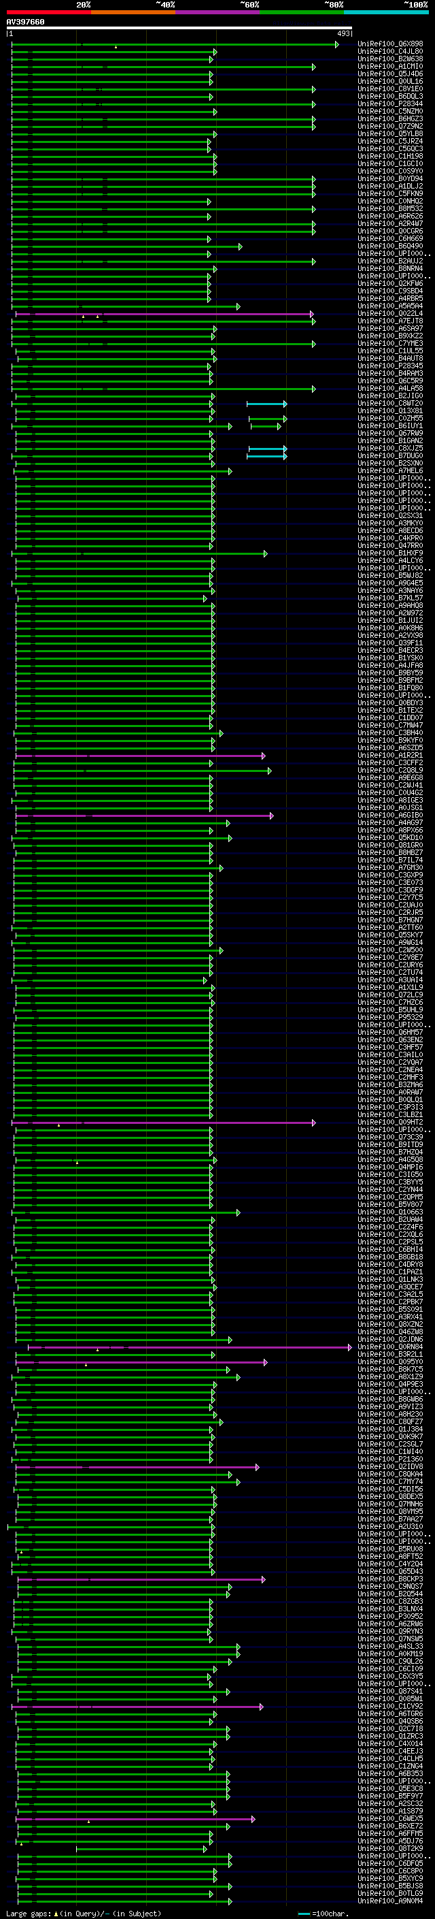The width and height of the screenshot is (435, 1919).
Task: Select the purple ~60% legend color bar
Action: pyautogui.click(x=218, y=12)
